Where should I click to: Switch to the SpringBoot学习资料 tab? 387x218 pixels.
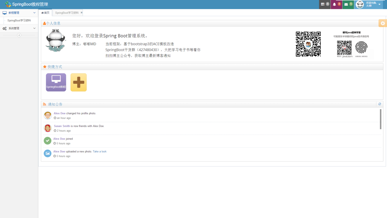[x=67, y=13]
